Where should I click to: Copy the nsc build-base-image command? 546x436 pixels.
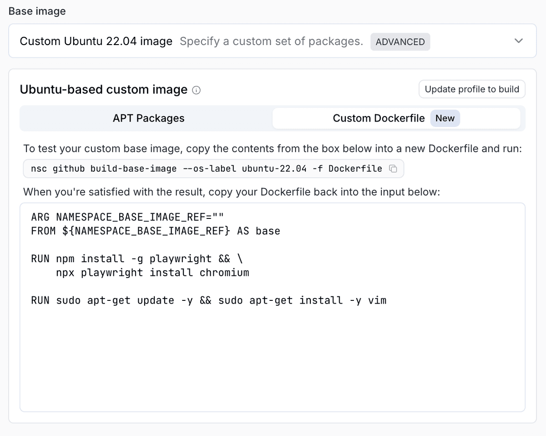393,168
